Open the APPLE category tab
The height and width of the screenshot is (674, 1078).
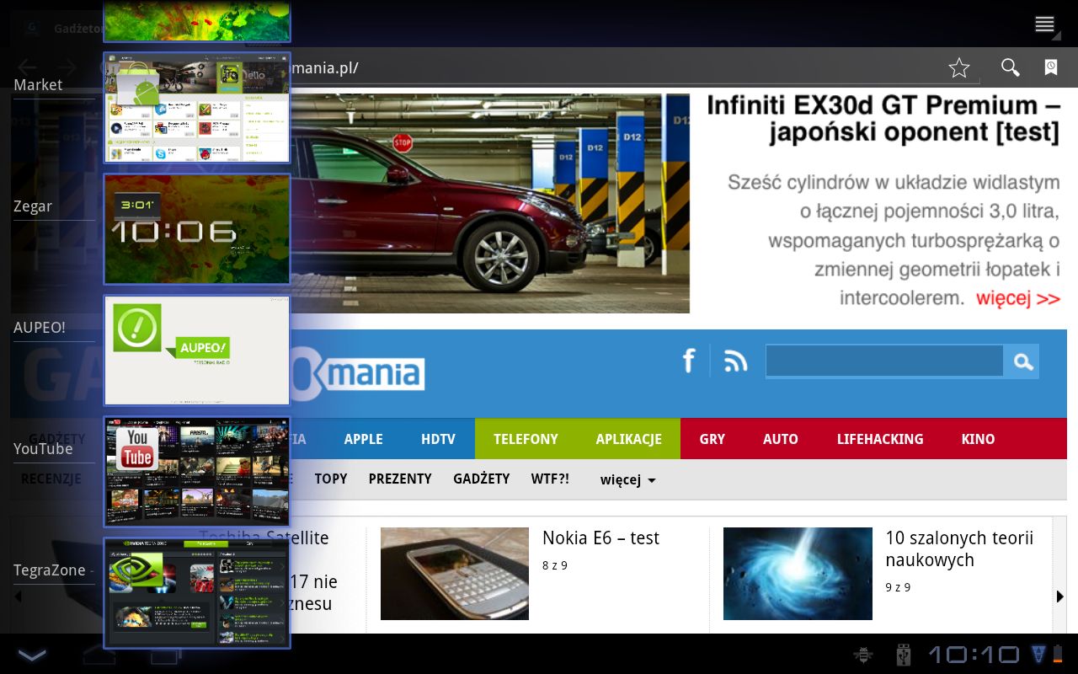[x=364, y=439]
